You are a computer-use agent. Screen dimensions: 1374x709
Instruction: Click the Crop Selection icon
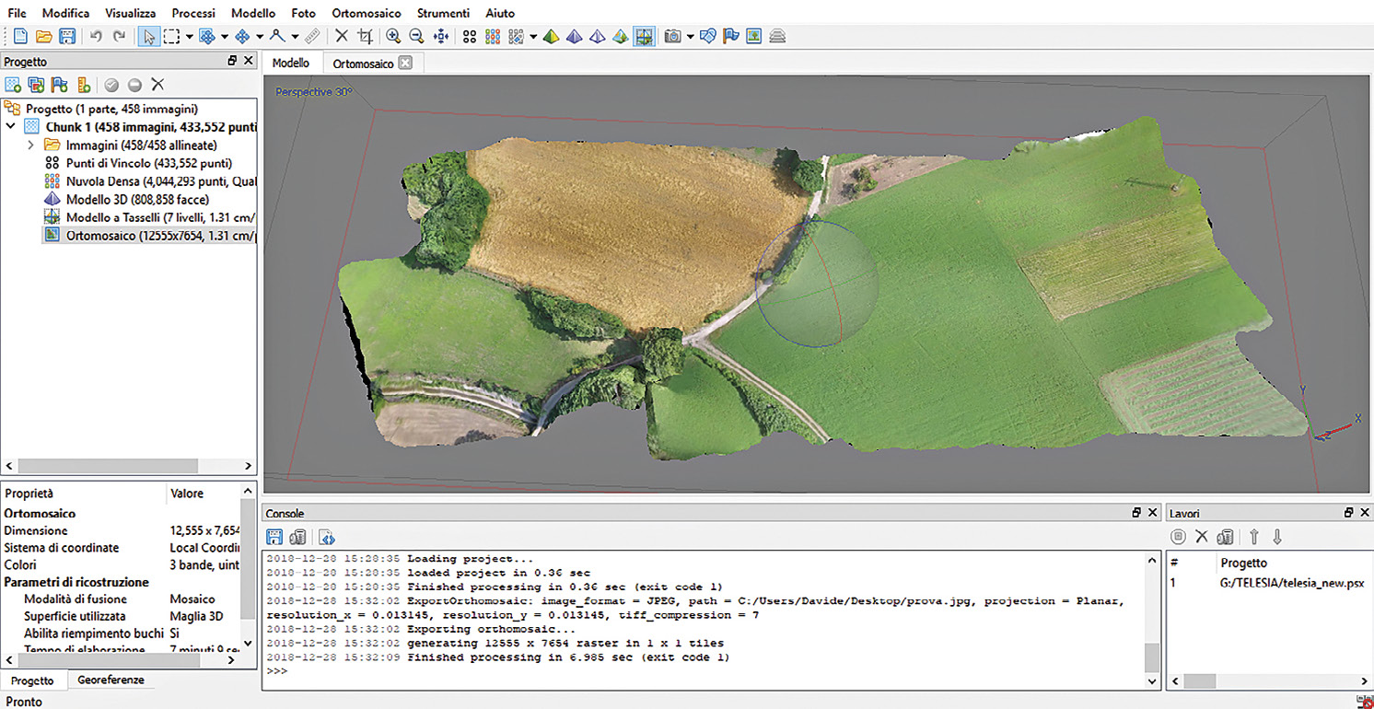point(365,37)
